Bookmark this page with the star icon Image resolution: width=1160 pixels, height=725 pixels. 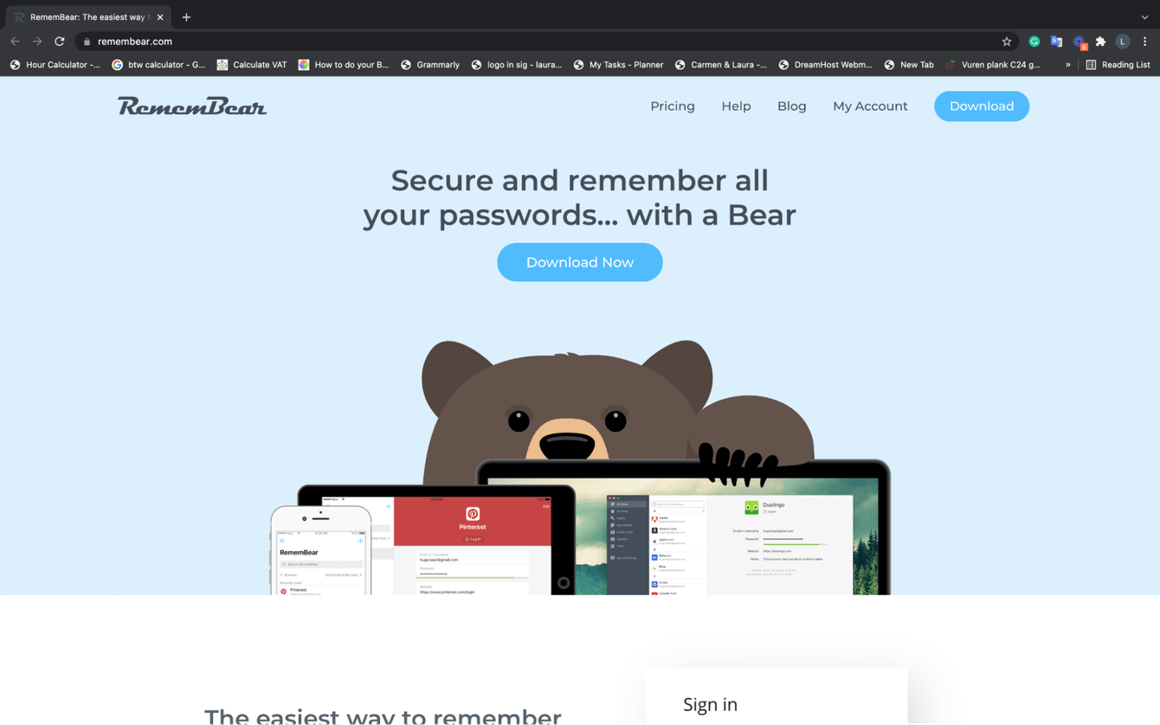tap(1007, 42)
